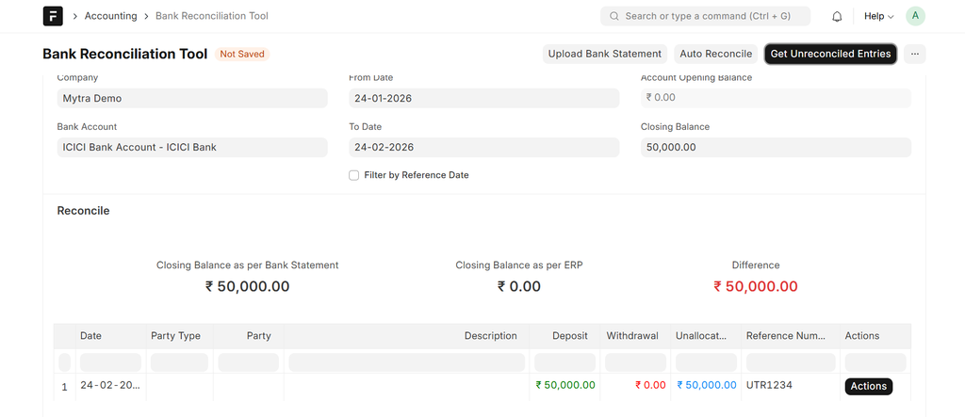The image size is (965, 417).
Task: Click the To Date field
Action: point(483,148)
